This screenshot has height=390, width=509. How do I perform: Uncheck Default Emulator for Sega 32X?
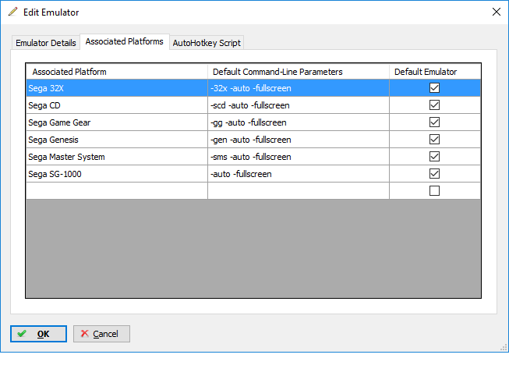[434, 88]
